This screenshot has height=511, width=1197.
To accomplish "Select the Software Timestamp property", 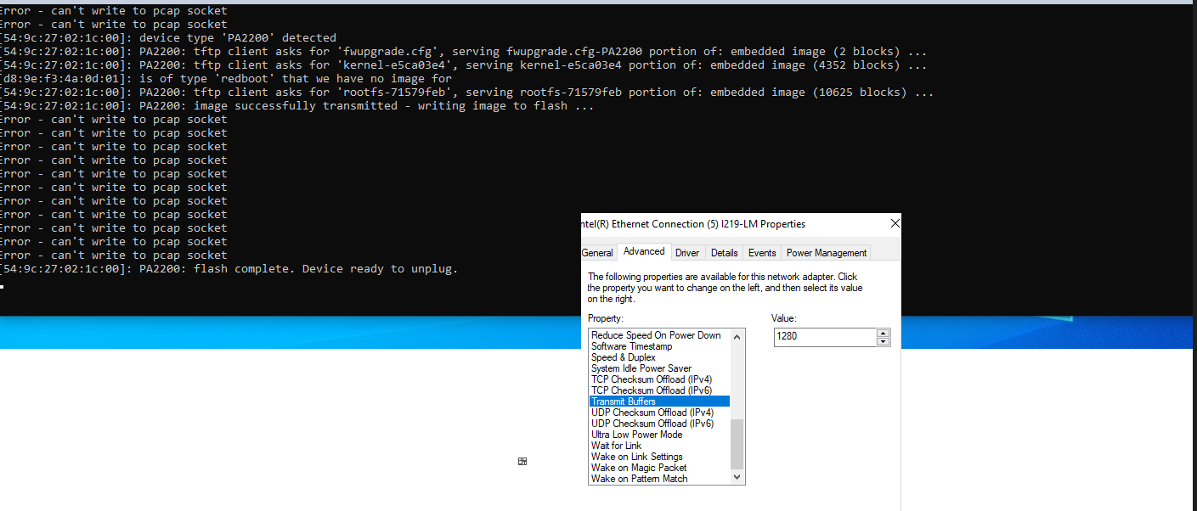I will (x=631, y=345).
